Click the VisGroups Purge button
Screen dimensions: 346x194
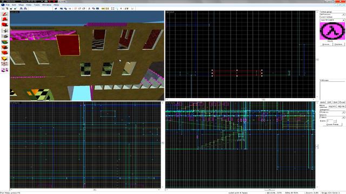(x=342, y=102)
